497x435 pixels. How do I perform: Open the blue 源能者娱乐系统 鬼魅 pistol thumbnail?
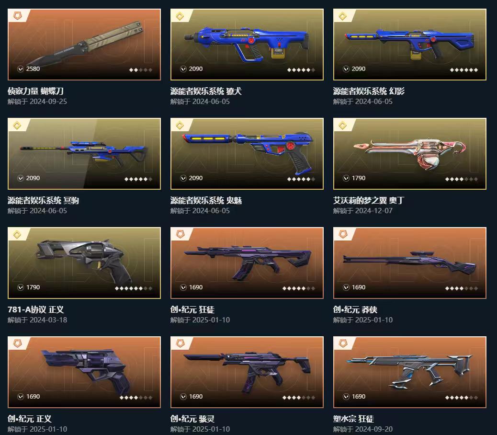tap(247, 154)
